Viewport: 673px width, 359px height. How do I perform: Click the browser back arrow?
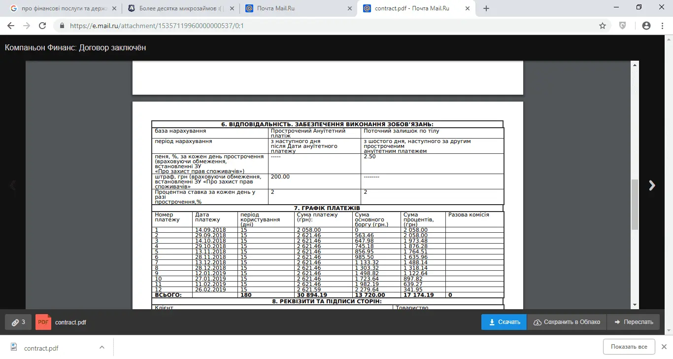point(11,26)
